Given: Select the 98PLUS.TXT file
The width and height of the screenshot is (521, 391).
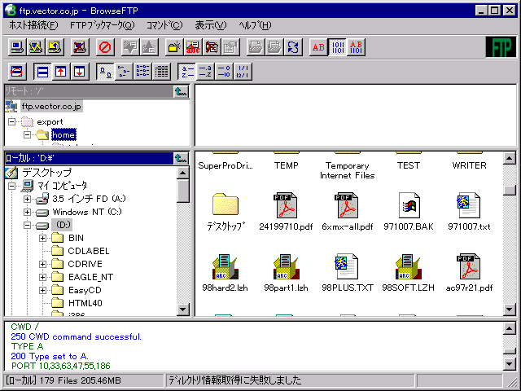Looking at the screenshot, I should point(348,273).
